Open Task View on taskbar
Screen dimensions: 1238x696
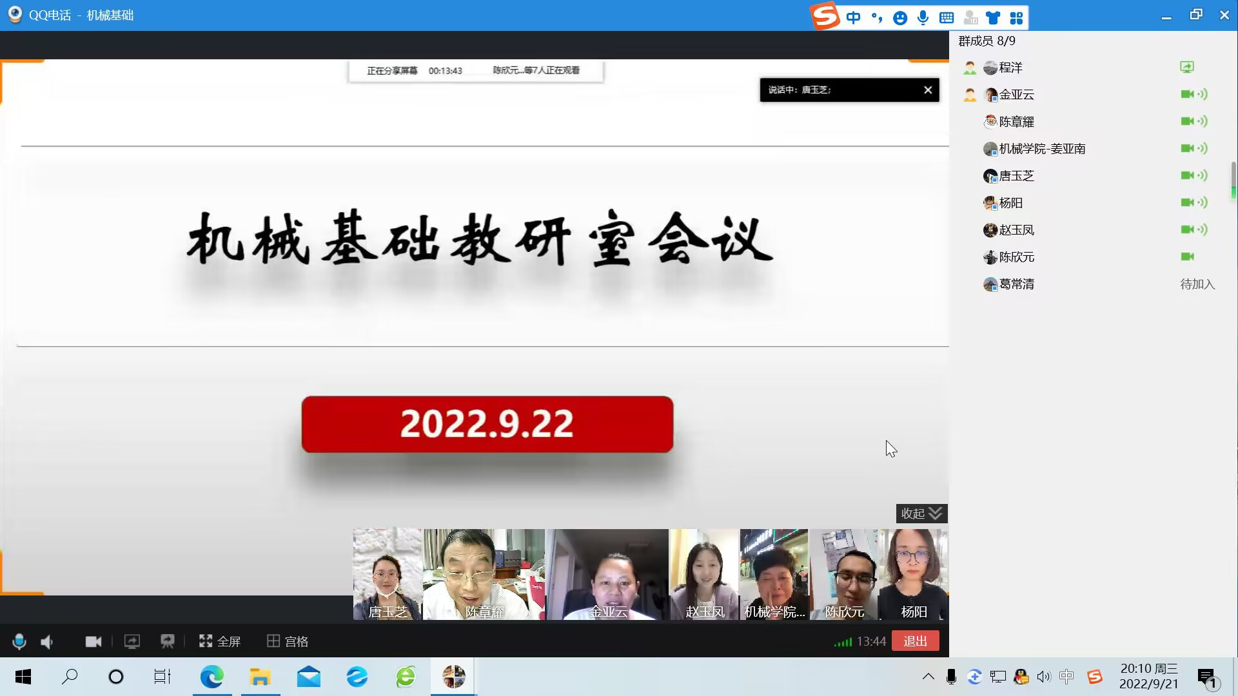162,677
